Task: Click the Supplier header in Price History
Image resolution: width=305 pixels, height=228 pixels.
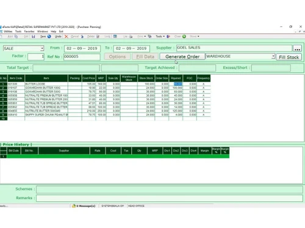Action: [64, 151]
